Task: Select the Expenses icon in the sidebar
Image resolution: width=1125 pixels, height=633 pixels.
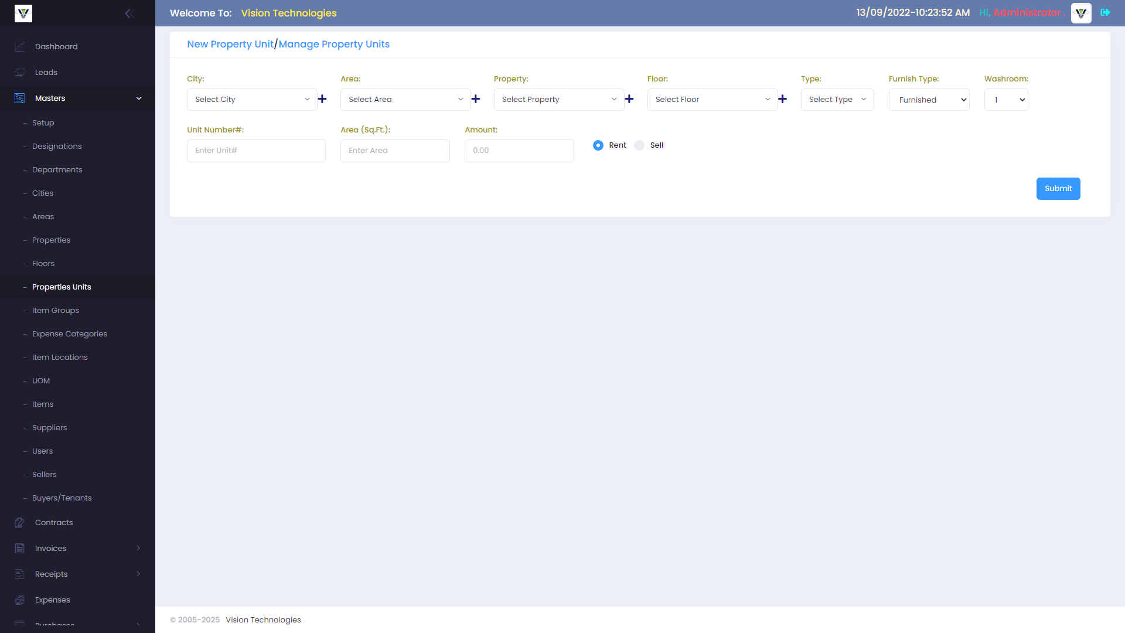Action: (19, 600)
